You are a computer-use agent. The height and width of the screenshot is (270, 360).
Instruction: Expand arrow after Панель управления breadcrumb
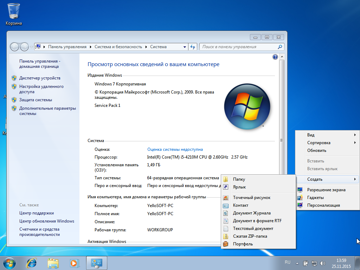[91, 47]
